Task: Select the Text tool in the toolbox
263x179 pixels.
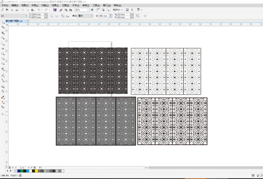Action: click(x=2, y=69)
